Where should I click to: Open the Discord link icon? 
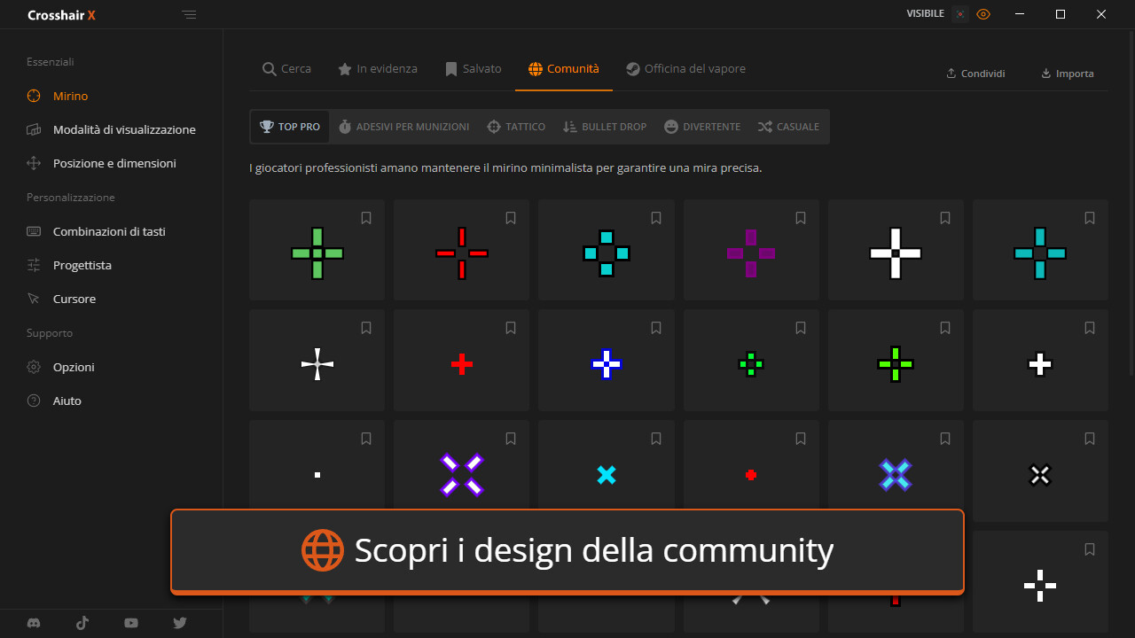(34, 623)
